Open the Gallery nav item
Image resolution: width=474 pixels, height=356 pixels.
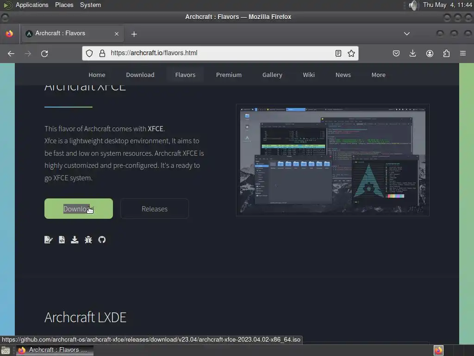[x=272, y=75]
